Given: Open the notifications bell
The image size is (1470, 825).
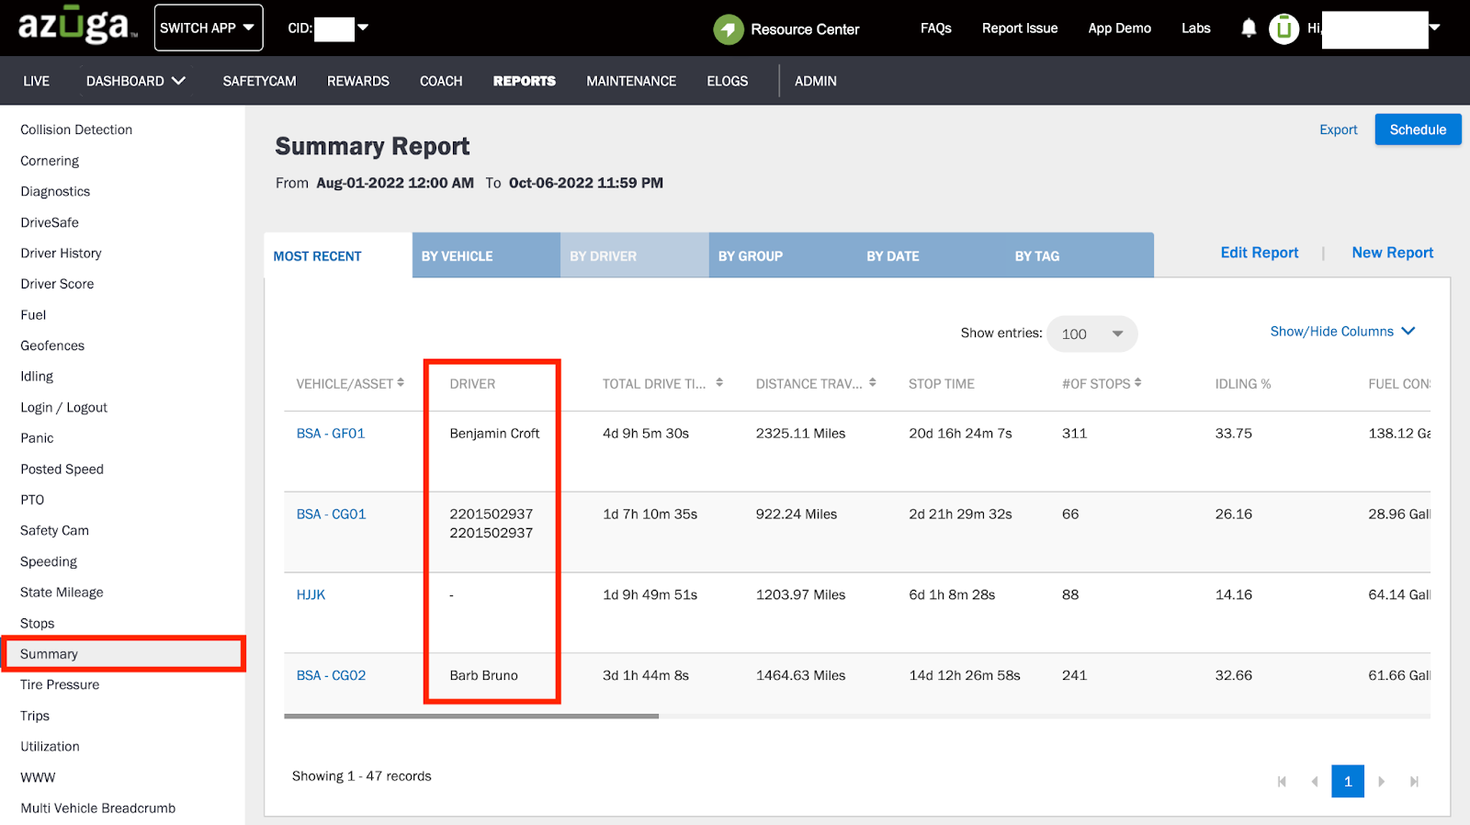Looking at the screenshot, I should coord(1249,28).
